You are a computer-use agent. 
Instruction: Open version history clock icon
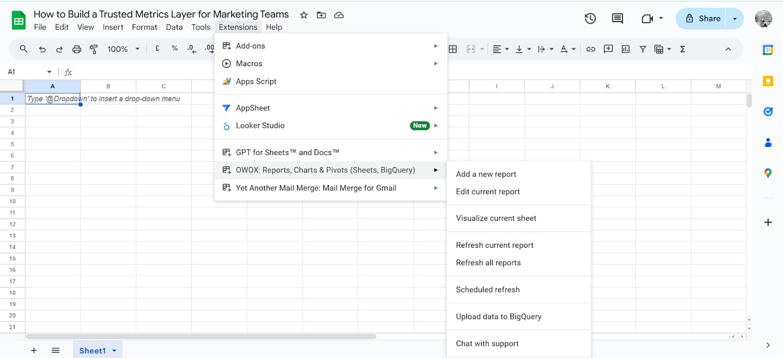[x=590, y=18]
